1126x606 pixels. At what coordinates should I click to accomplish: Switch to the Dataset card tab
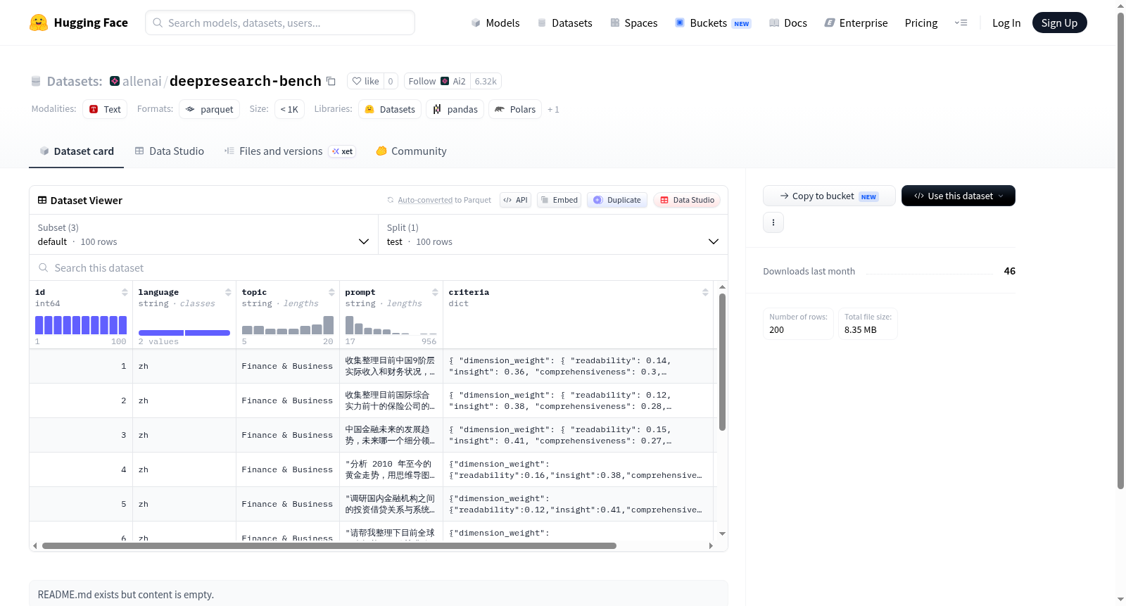coord(76,151)
